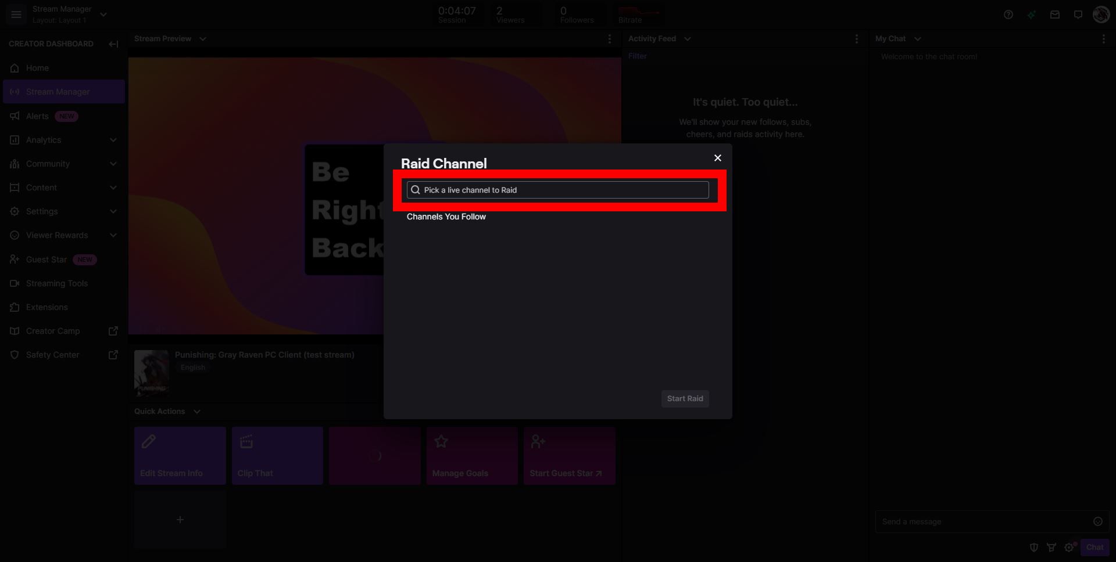The image size is (1116, 562).
Task: Open the My Chat dropdown
Action: tap(918, 38)
